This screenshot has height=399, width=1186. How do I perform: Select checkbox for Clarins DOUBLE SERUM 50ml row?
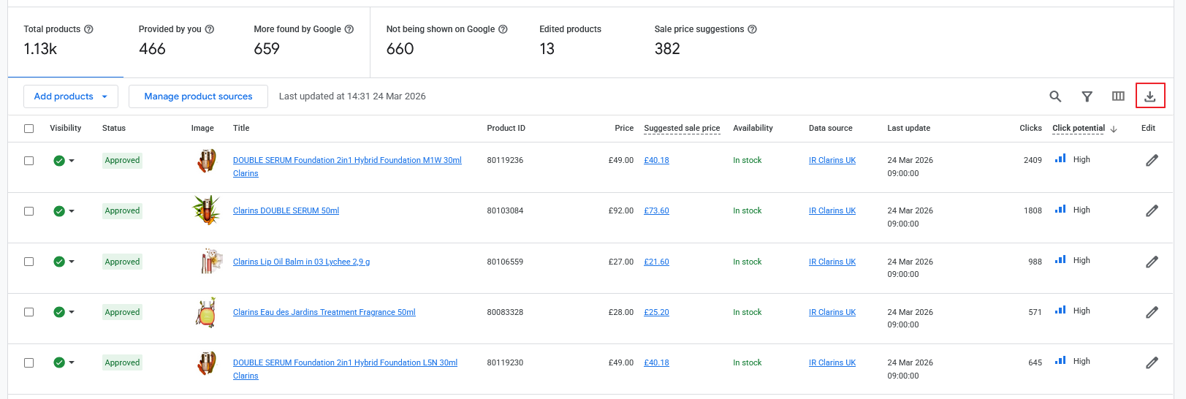29,211
